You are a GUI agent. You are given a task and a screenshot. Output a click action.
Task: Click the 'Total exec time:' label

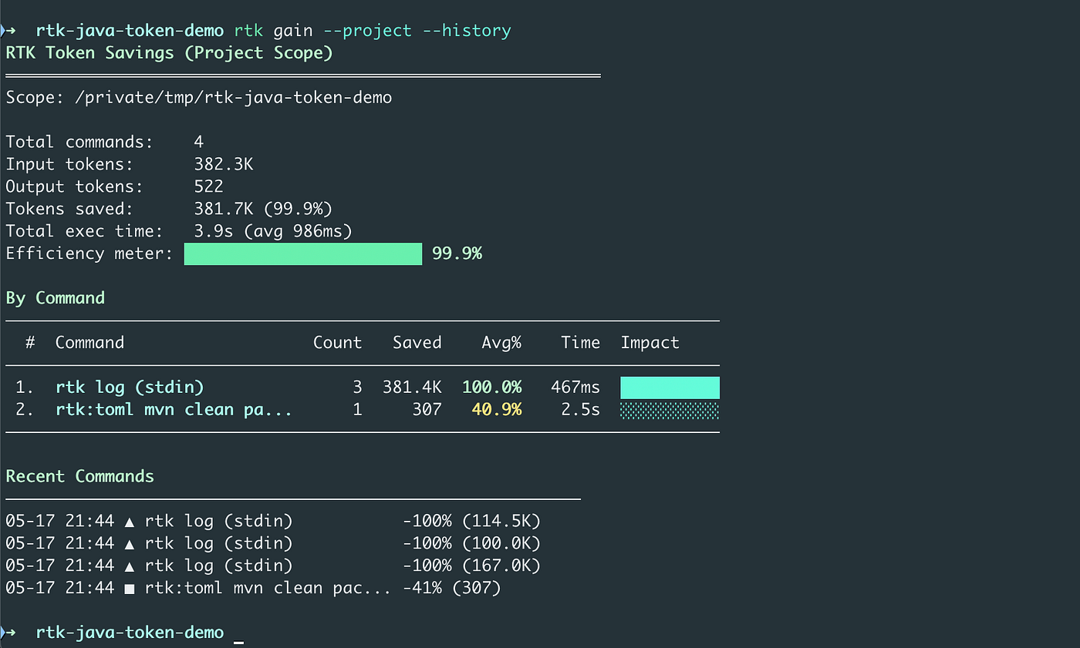(84, 231)
